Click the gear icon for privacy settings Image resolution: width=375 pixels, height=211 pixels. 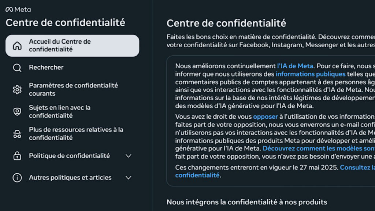[x=17, y=90]
